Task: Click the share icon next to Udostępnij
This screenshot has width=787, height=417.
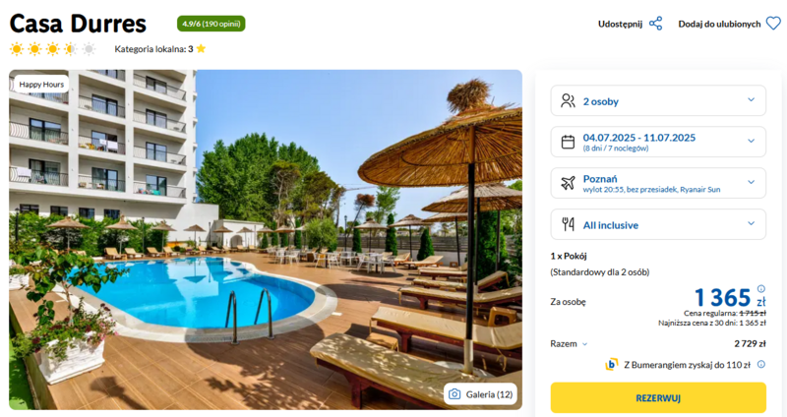Action: pos(655,24)
